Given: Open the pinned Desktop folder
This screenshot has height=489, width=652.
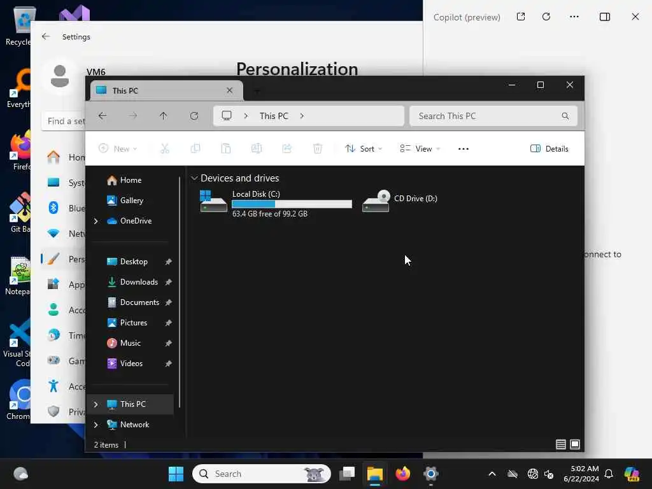Looking at the screenshot, I should click(134, 262).
